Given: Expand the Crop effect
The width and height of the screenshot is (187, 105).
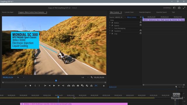Looking at the screenshot, I should pos(110,34).
